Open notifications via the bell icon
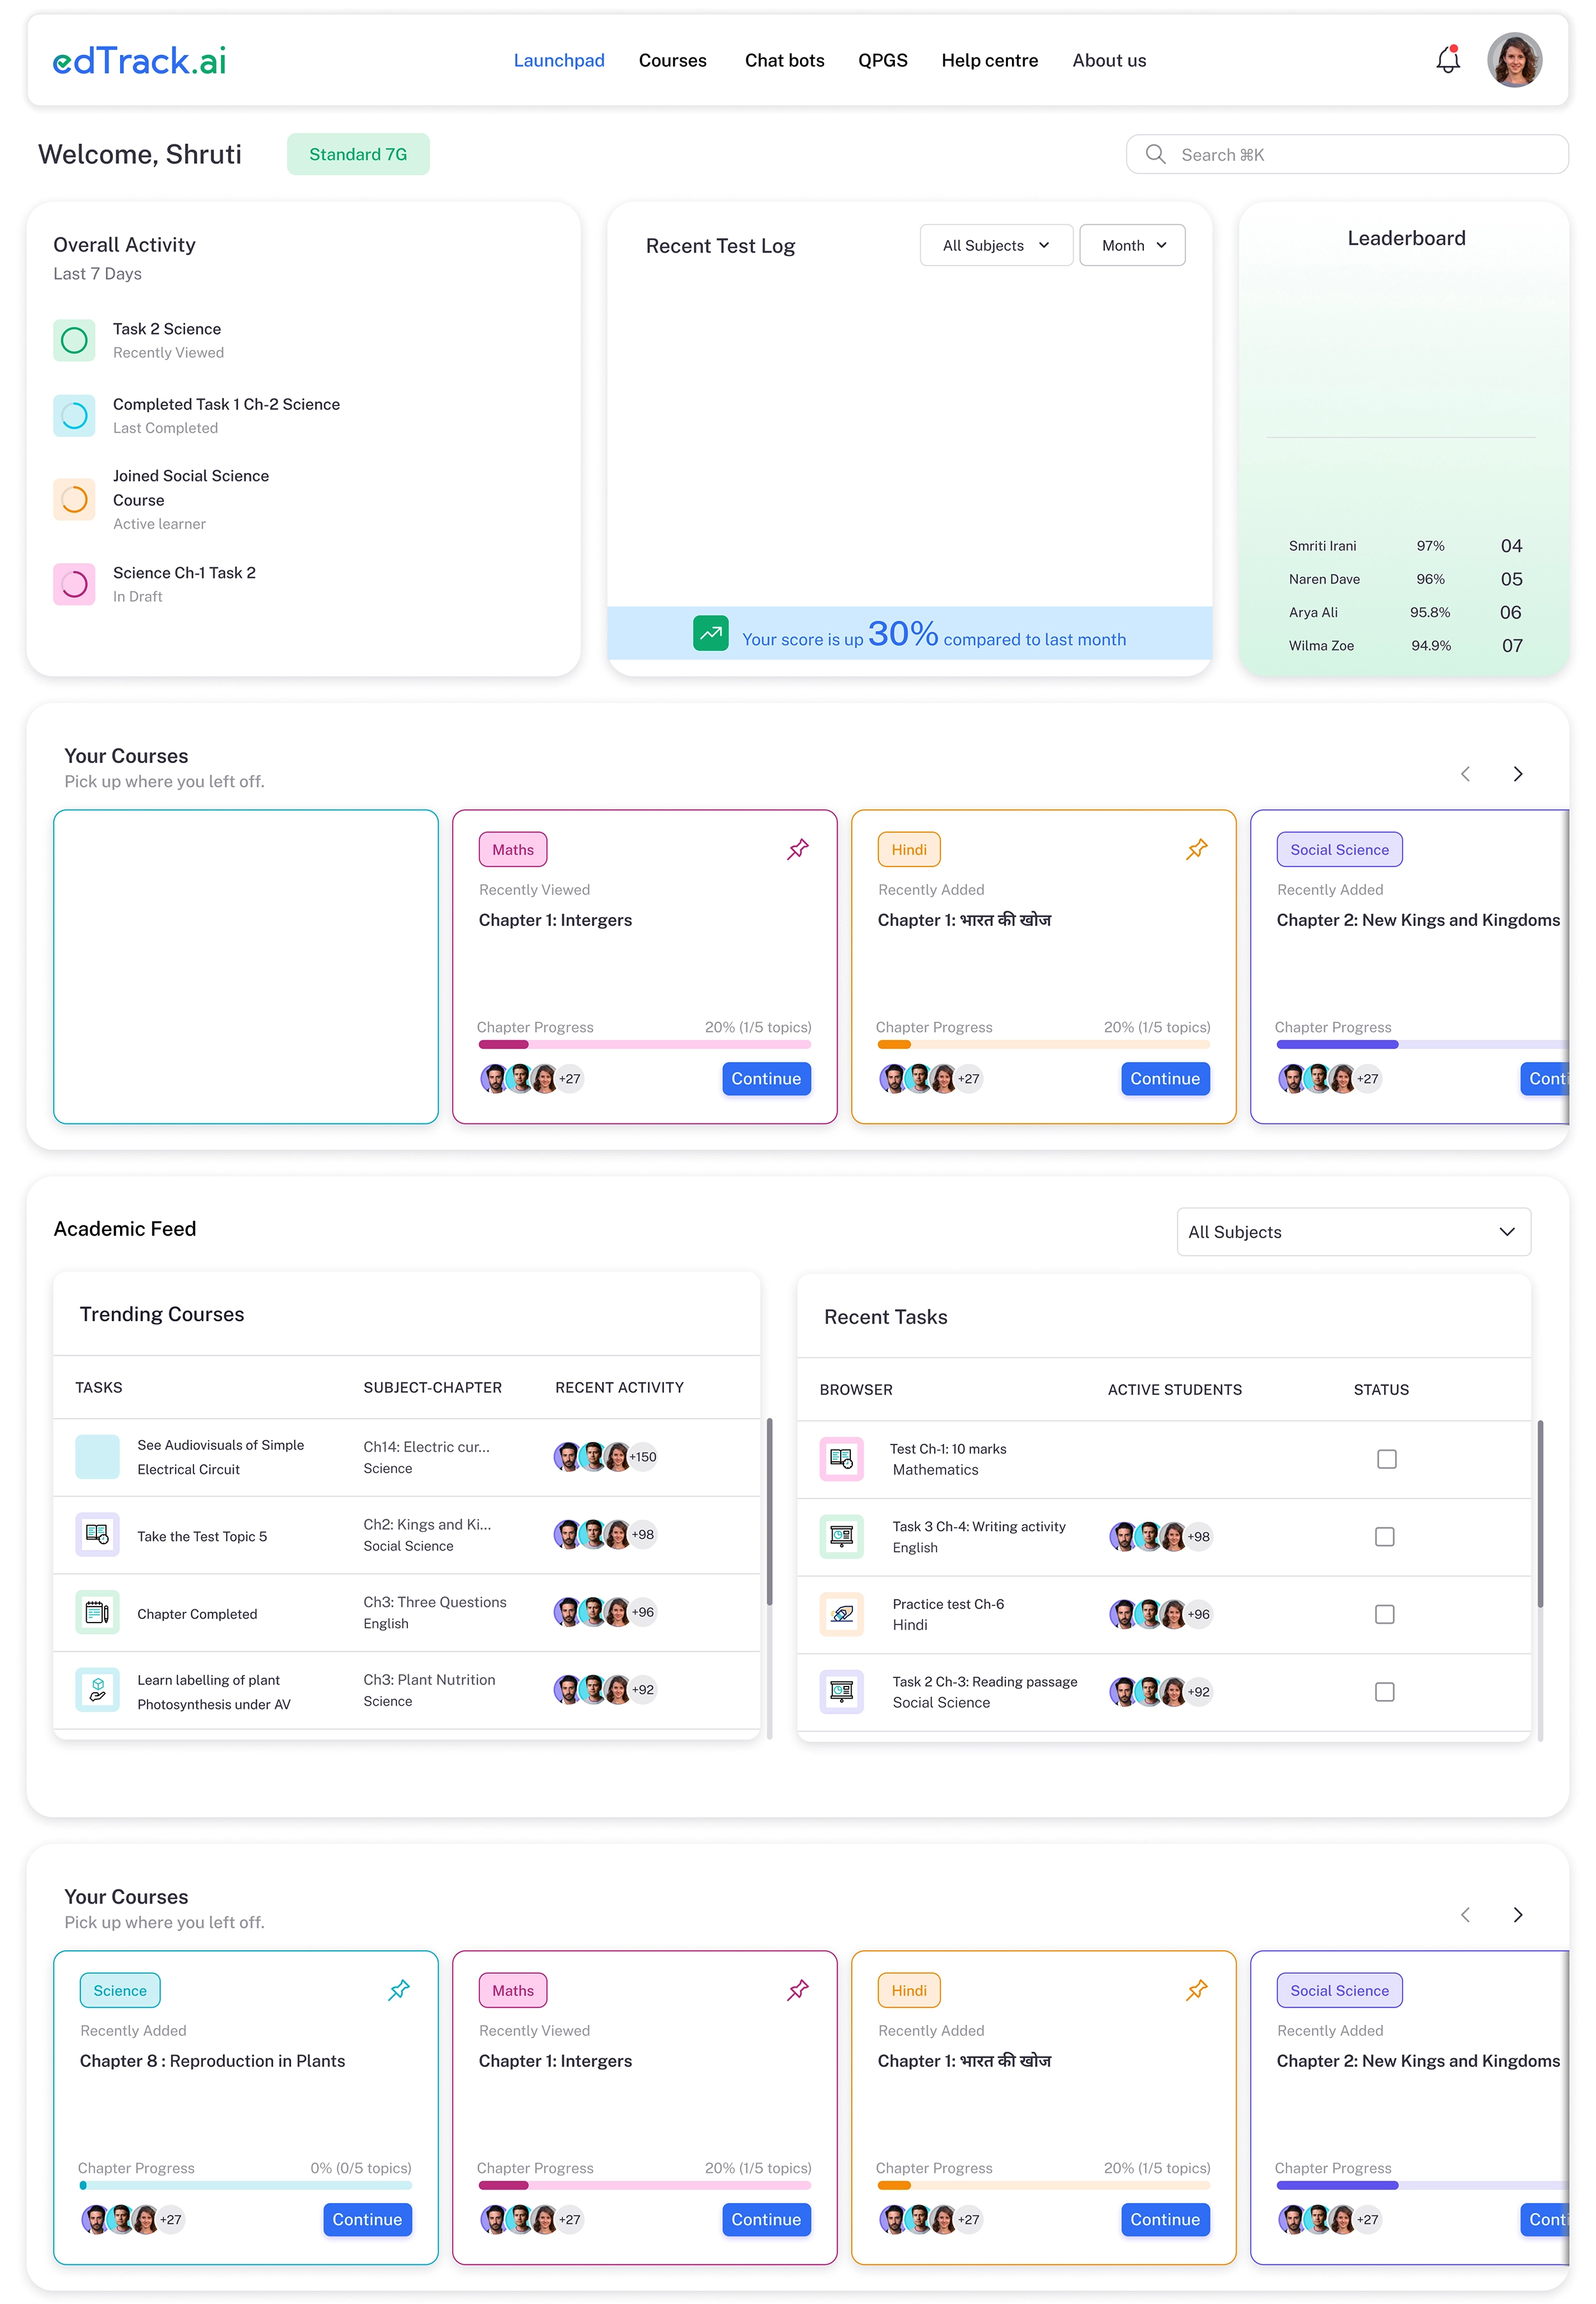The image size is (1596, 2304). click(1447, 60)
